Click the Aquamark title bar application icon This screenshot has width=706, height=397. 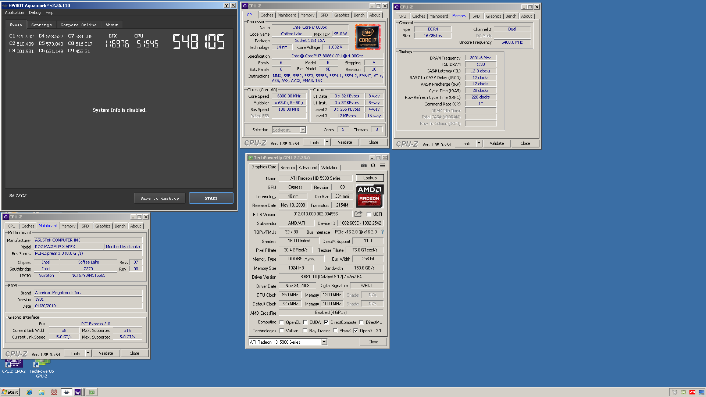click(5, 6)
